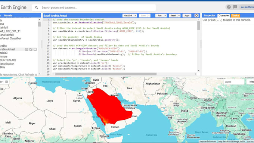
Task: Click pencil edit icon on Arabia Actual row
Action: point(31,49)
